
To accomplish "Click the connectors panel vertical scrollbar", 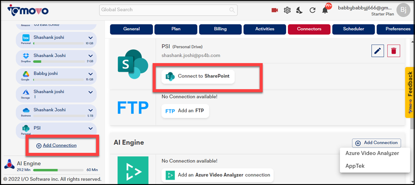I will (x=412, y=111).
